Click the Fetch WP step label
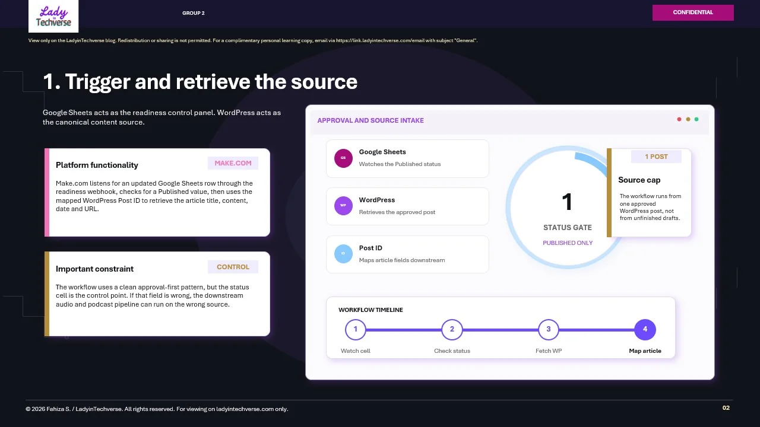 click(549, 351)
